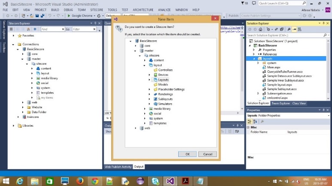Open notifications flag icon in title bar
The width and height of the screenshot is (332, 186).
(x=244, y=3)
